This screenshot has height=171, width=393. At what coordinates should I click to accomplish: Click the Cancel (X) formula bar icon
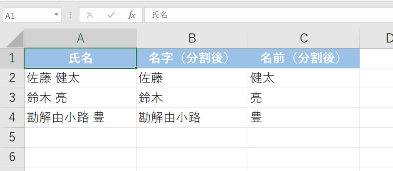90,15
